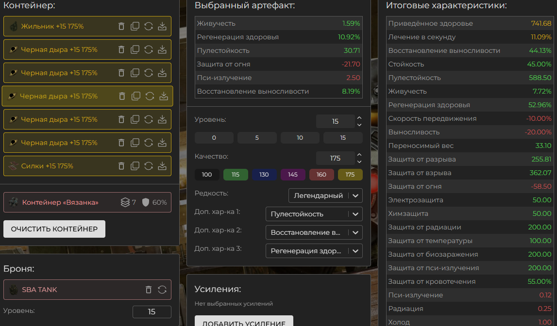Click the download icon on Силки row

162,166
